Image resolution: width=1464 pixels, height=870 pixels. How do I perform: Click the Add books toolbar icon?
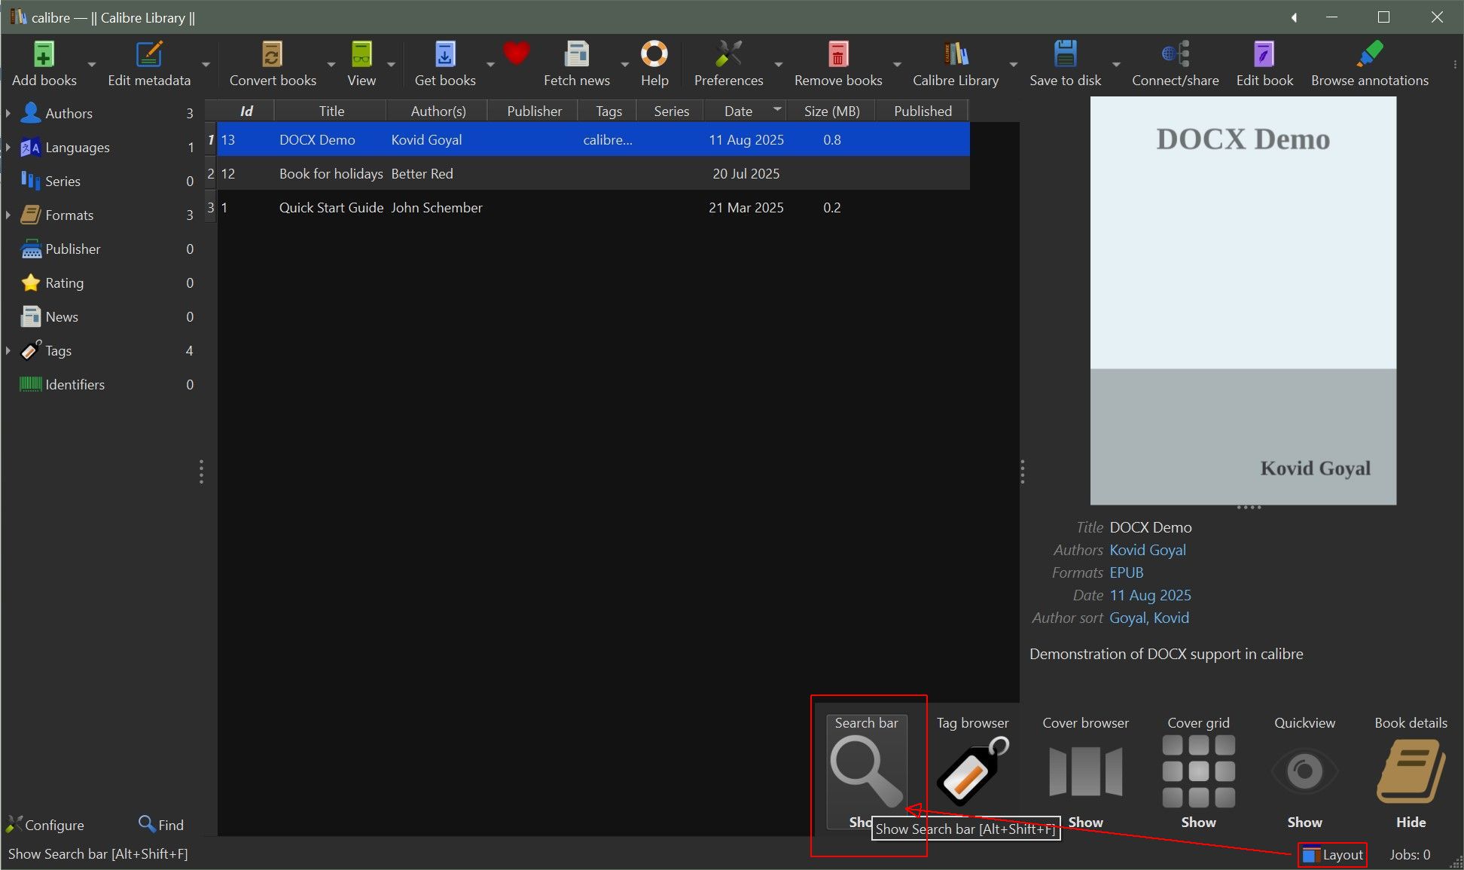44,55
